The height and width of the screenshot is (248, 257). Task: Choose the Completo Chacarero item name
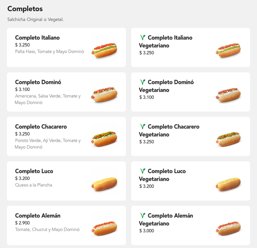(x=41, y=126)
